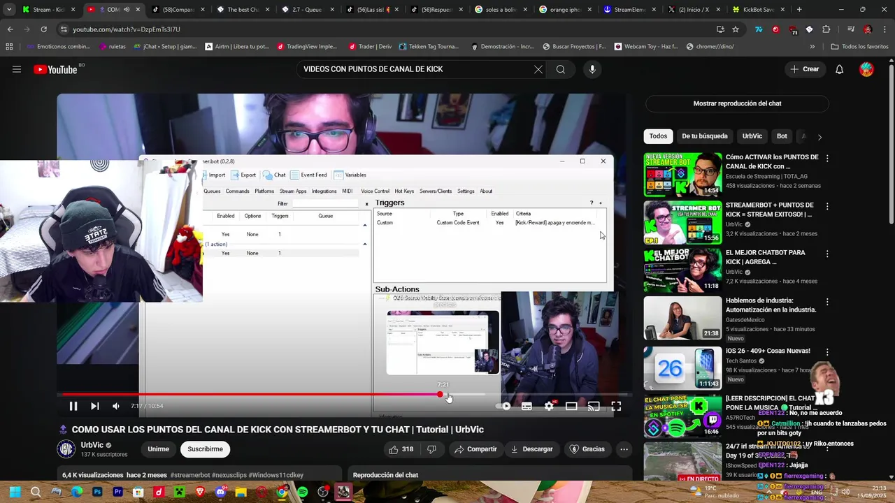The width and height of the screenshot is (895, 503).
Task: Show more bookmarks with chevron
Action: (812, 47)
